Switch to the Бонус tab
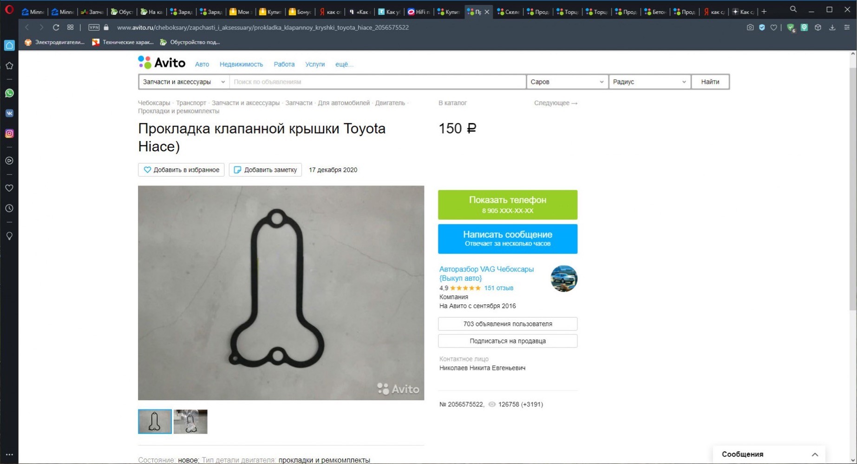 (301, 12)
